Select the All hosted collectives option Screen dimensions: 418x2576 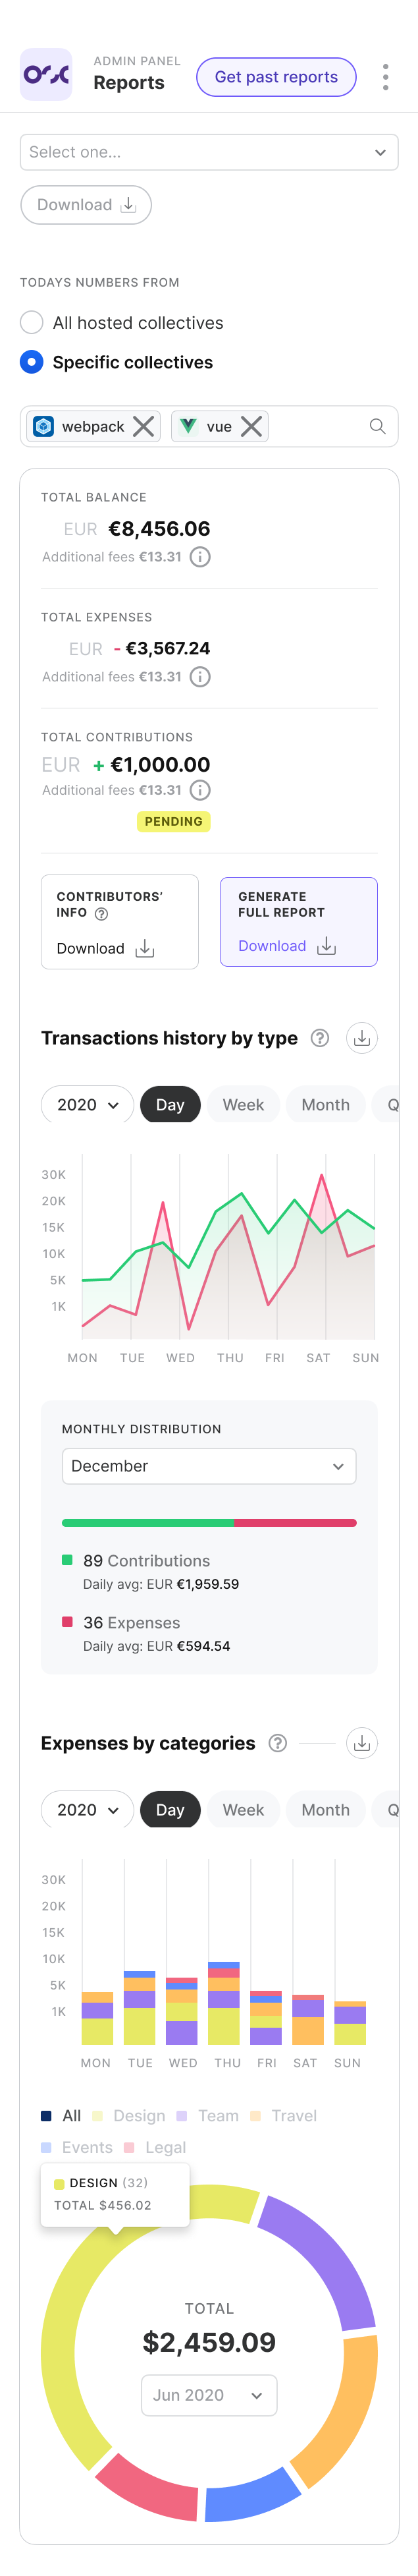click(x=30, y=322)
